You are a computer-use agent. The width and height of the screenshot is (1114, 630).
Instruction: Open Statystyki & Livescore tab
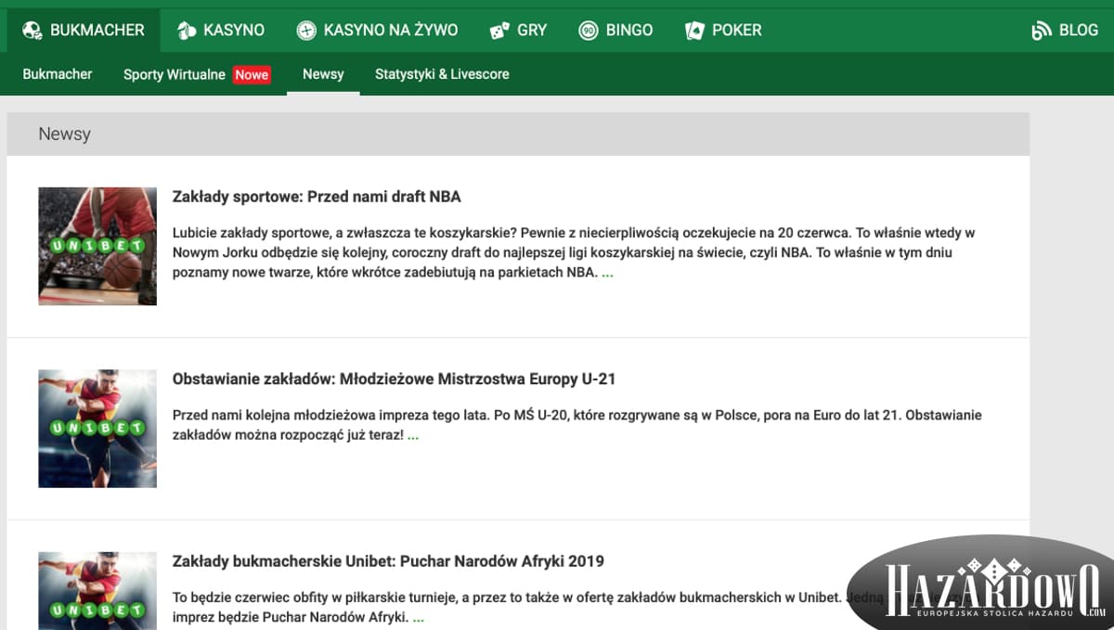tap(442, 74)
